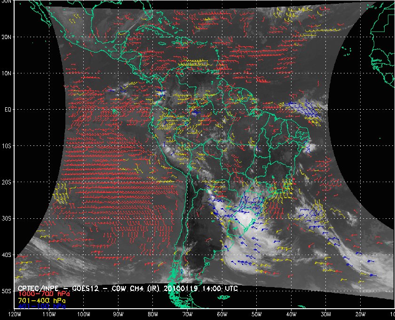The width and height of the screenshot is (395, 320).
Task: Select the 20W longitude label
Action: [x=361, y=314]
